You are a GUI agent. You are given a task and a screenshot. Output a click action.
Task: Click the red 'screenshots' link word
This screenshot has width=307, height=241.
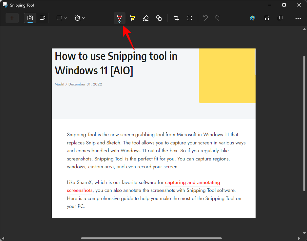[80, 190]
